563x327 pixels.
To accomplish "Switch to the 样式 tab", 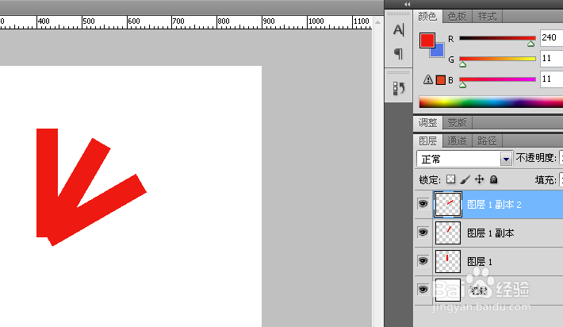I will [x=487, y=16].
